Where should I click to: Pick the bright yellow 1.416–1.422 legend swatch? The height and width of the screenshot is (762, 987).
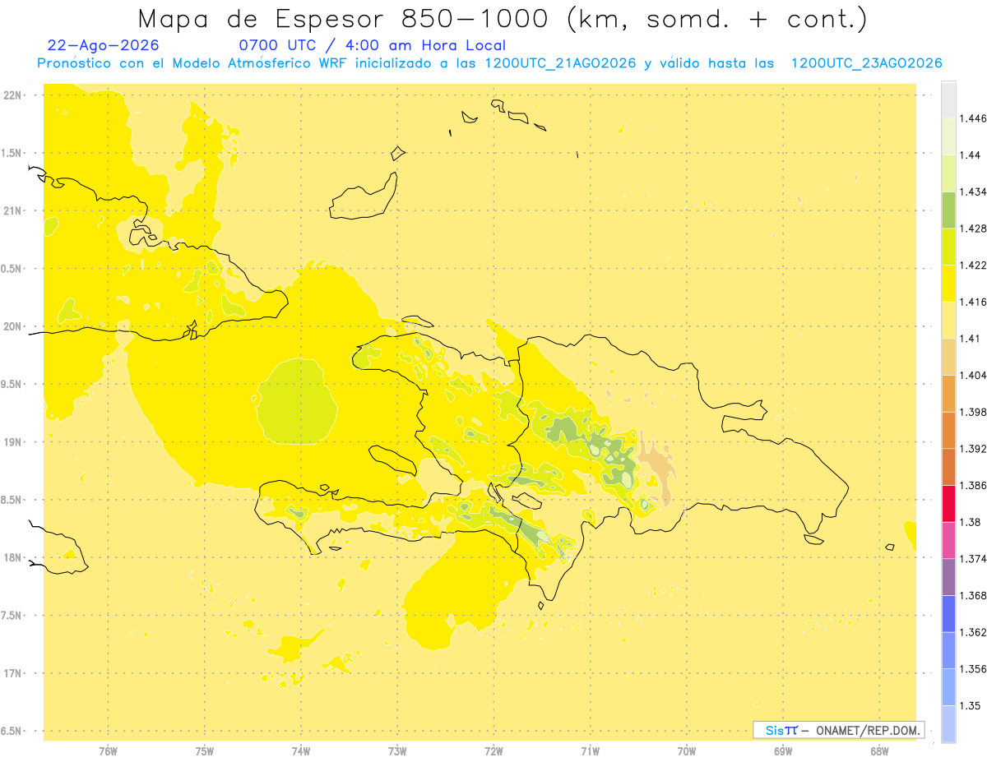tap(948, 284)
